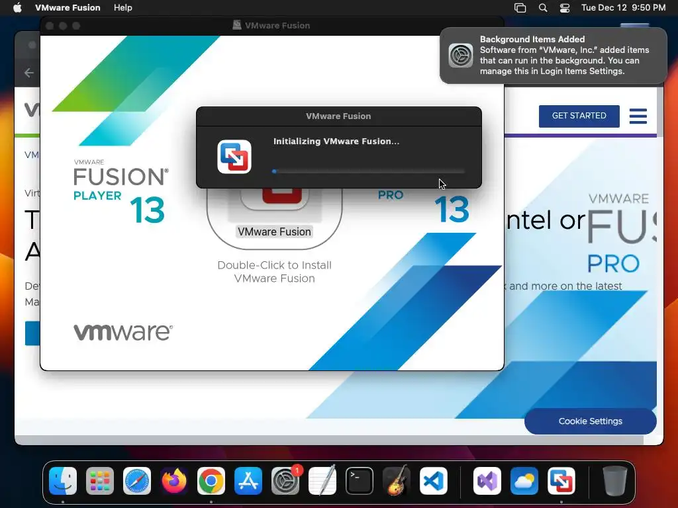Click the 'Double-Click to Install' text
678x508 pixels.
pyautogui.click(x=274, y=272)
